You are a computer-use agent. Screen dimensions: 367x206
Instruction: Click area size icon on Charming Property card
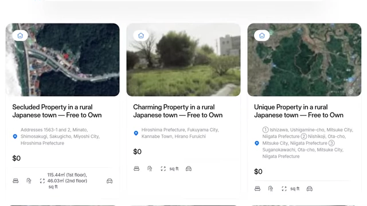click(x=163, y=169)
